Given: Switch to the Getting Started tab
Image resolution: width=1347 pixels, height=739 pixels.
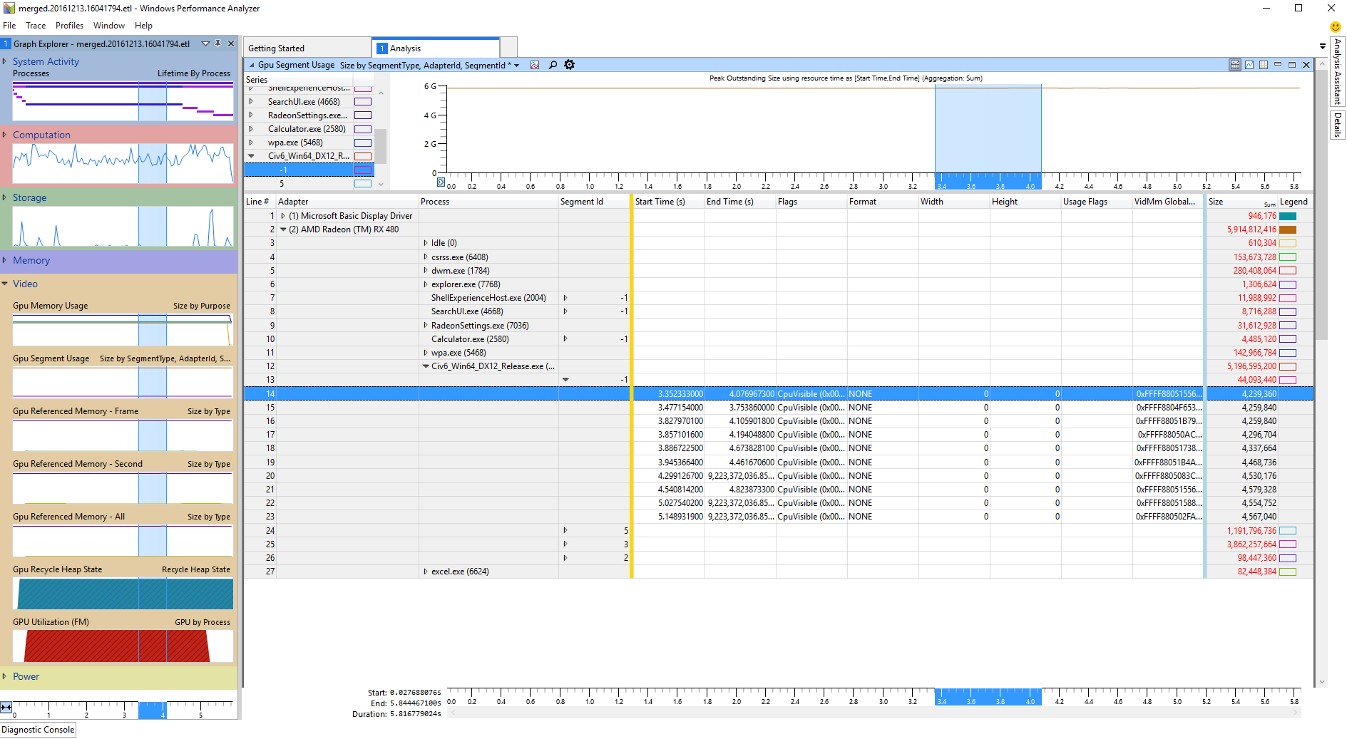Looking at the screenshot, I should (x=276, y=48).
